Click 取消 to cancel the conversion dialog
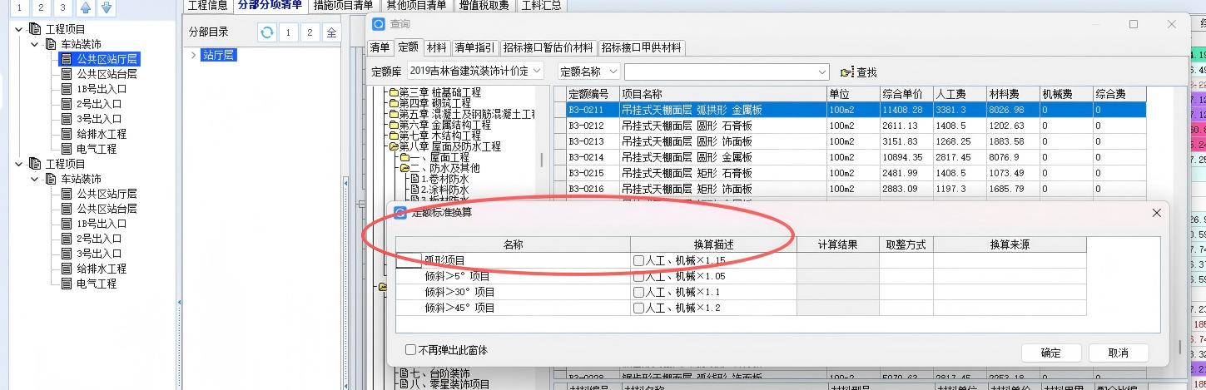Viewport: 1206px width, 390px height. click(1118, 353)
